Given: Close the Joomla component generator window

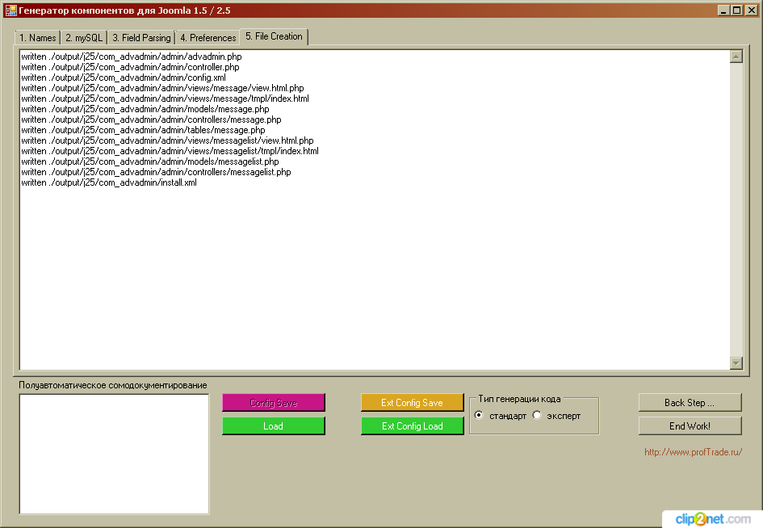Looking at the screenshot, I should coord(752,10).
